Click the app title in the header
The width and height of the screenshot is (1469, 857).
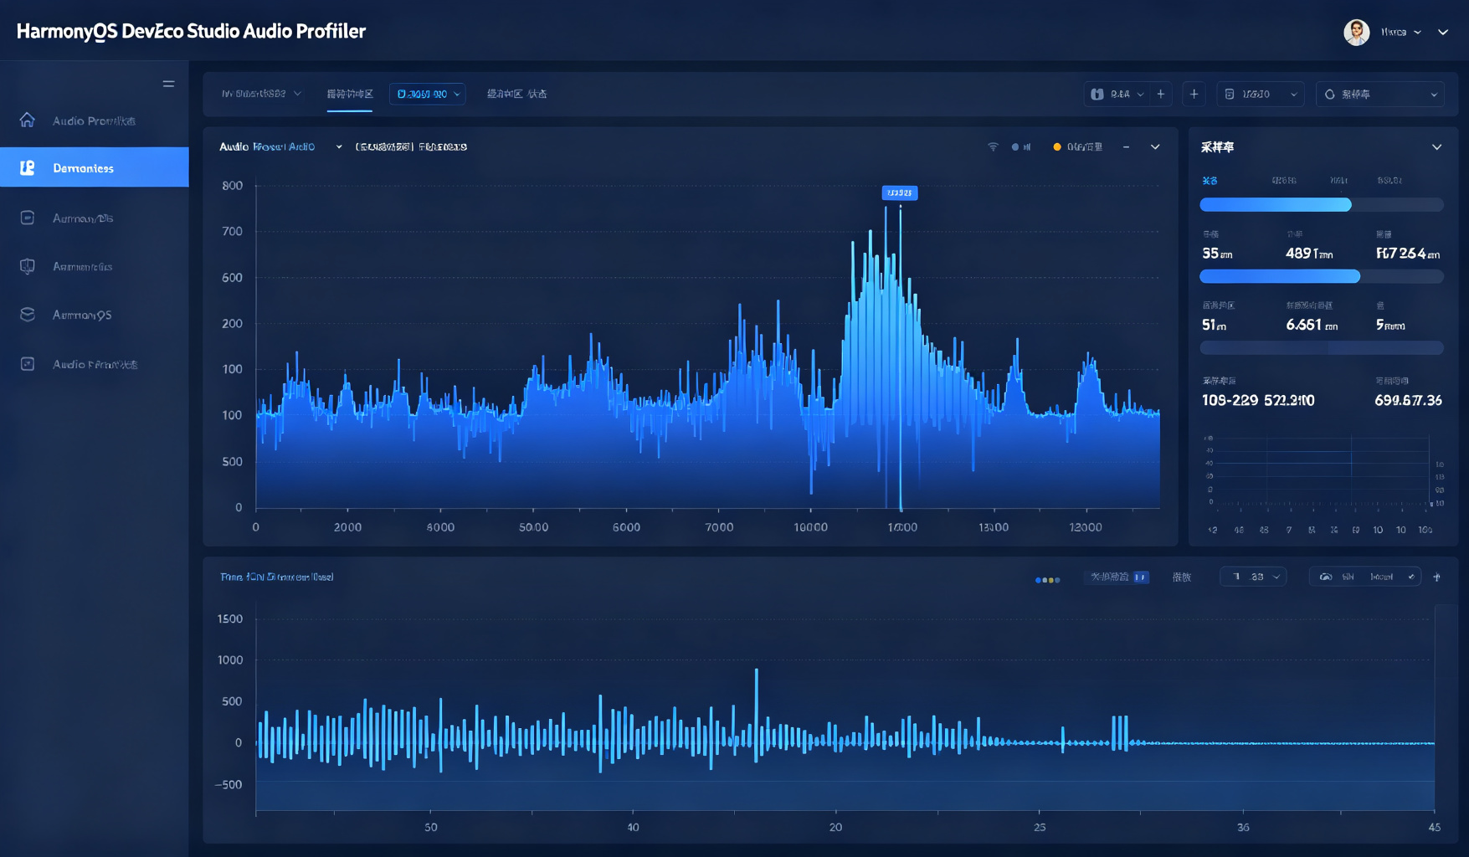191,31
